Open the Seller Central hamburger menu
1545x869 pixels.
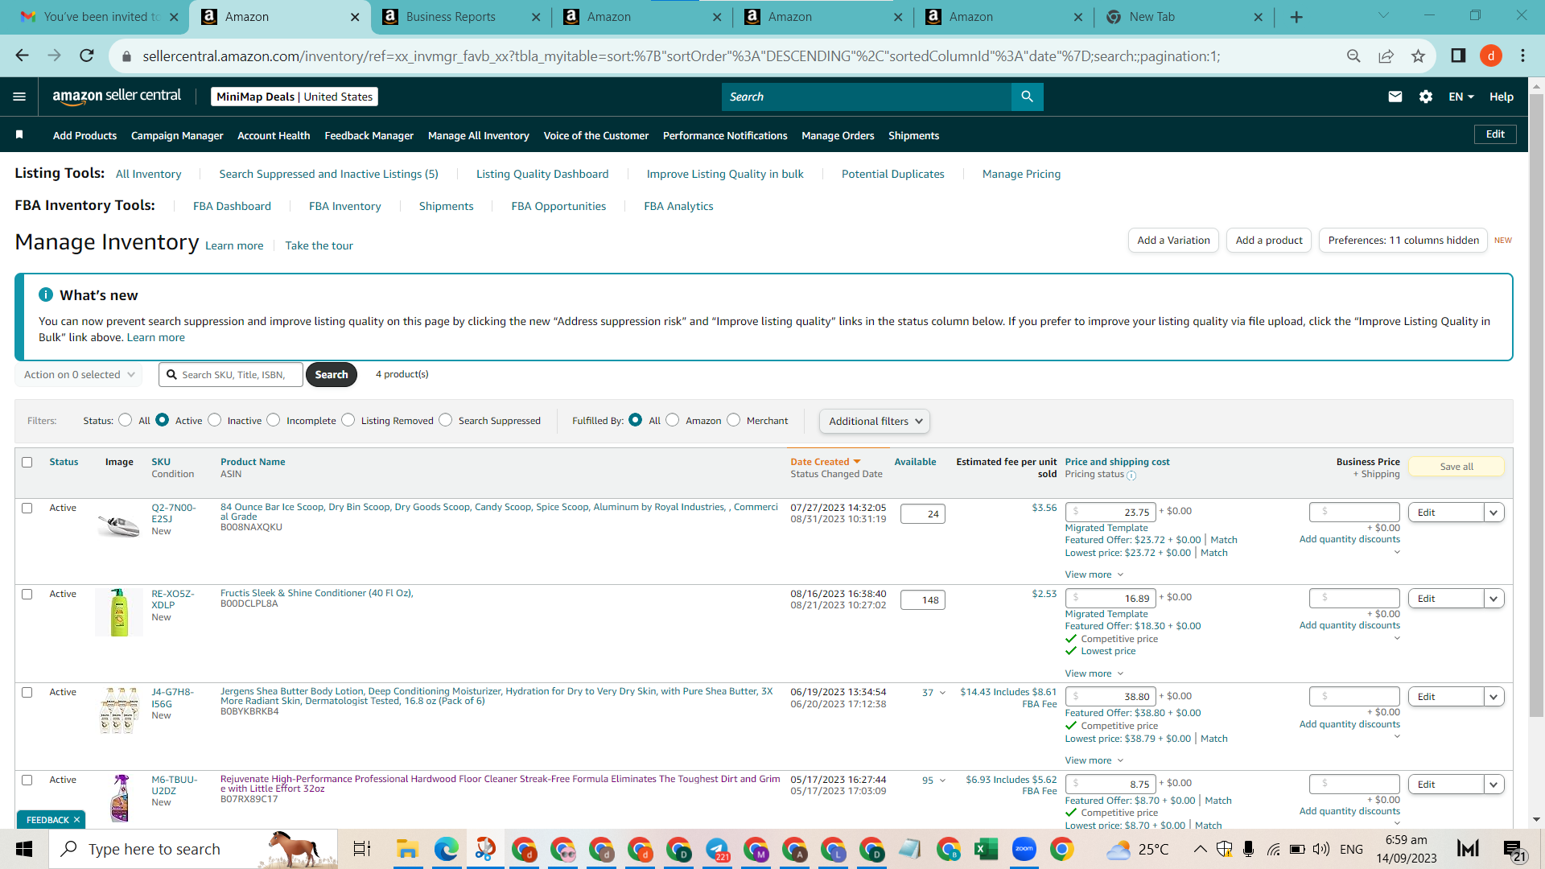(x=19, y=97)
